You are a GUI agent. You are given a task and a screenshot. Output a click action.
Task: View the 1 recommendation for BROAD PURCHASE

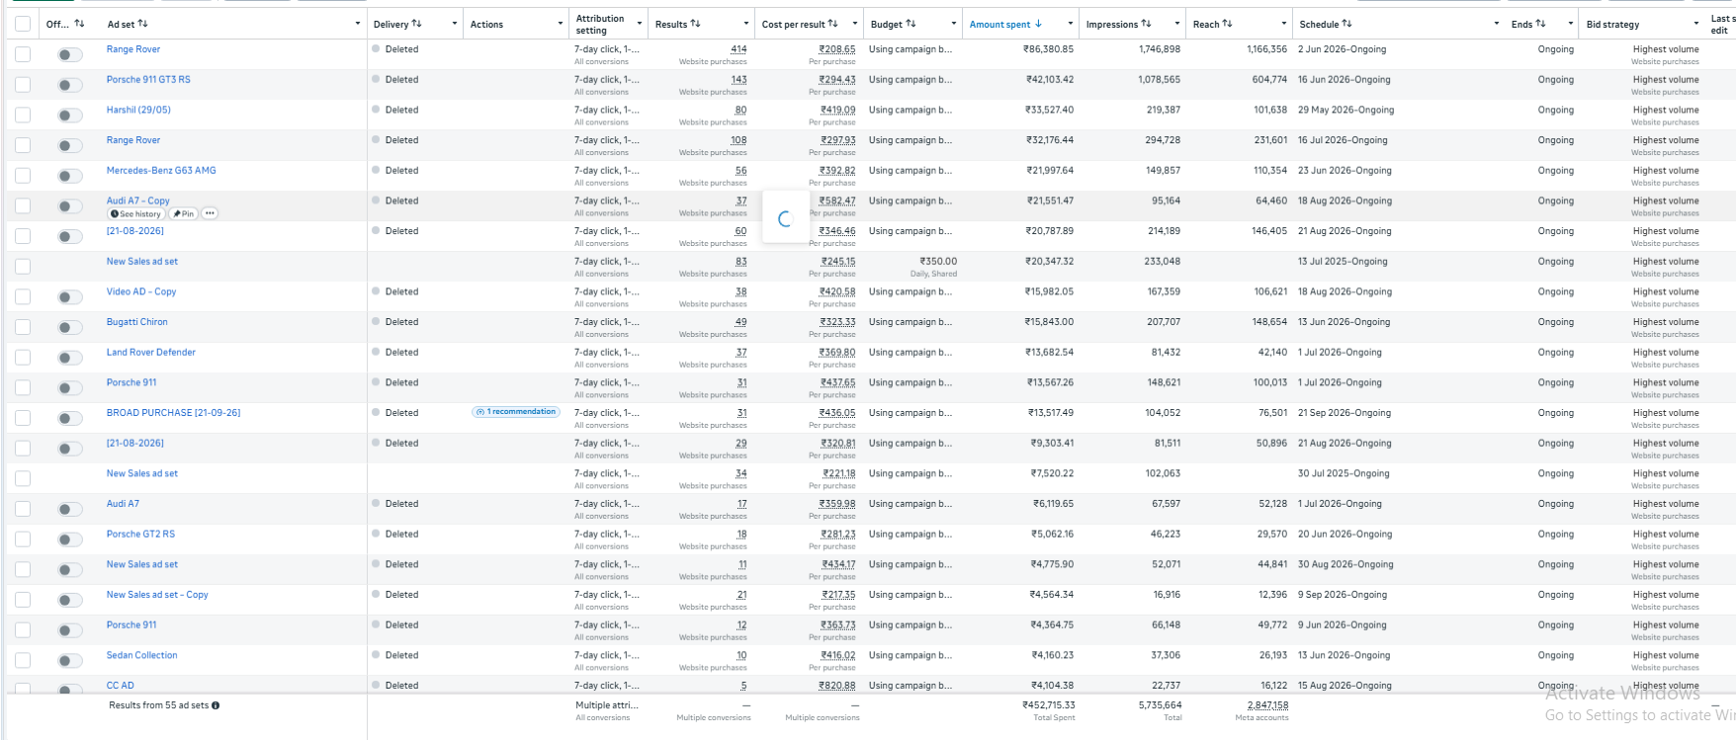pyautogui.click(x=516, y=412)
